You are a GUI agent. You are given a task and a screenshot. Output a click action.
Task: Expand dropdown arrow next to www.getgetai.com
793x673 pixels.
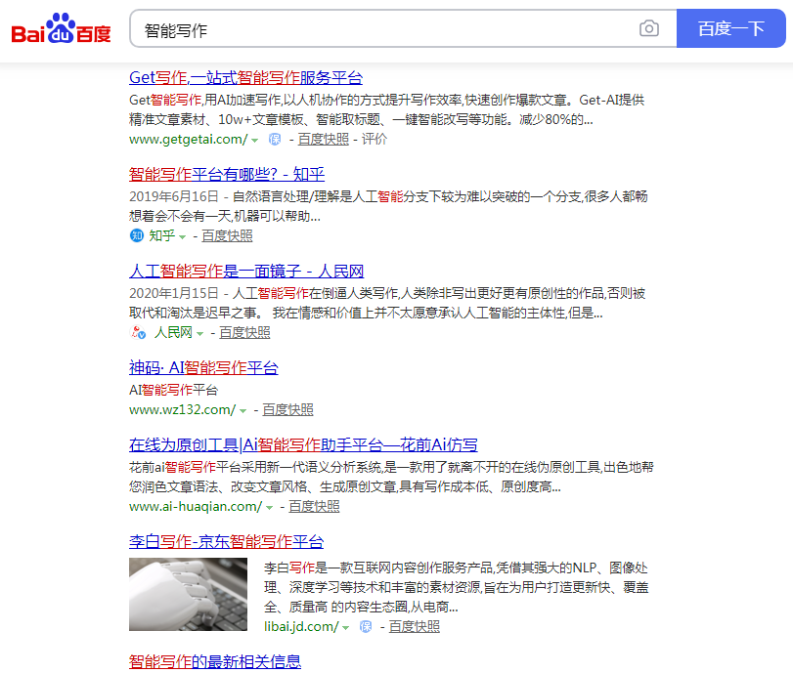[x=255, y=140]
